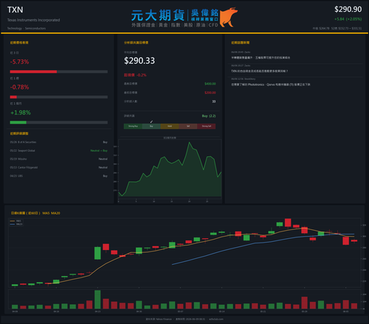Open the TXN Zacks news headline
Screen dimensions: 369x324
coord(259,71)
